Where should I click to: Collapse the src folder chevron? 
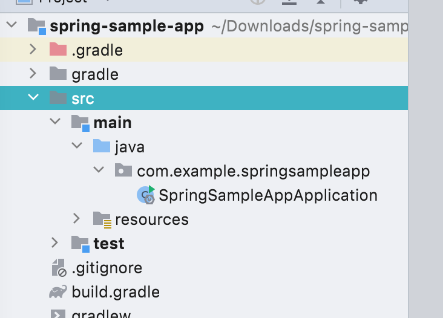click(33, 98)
